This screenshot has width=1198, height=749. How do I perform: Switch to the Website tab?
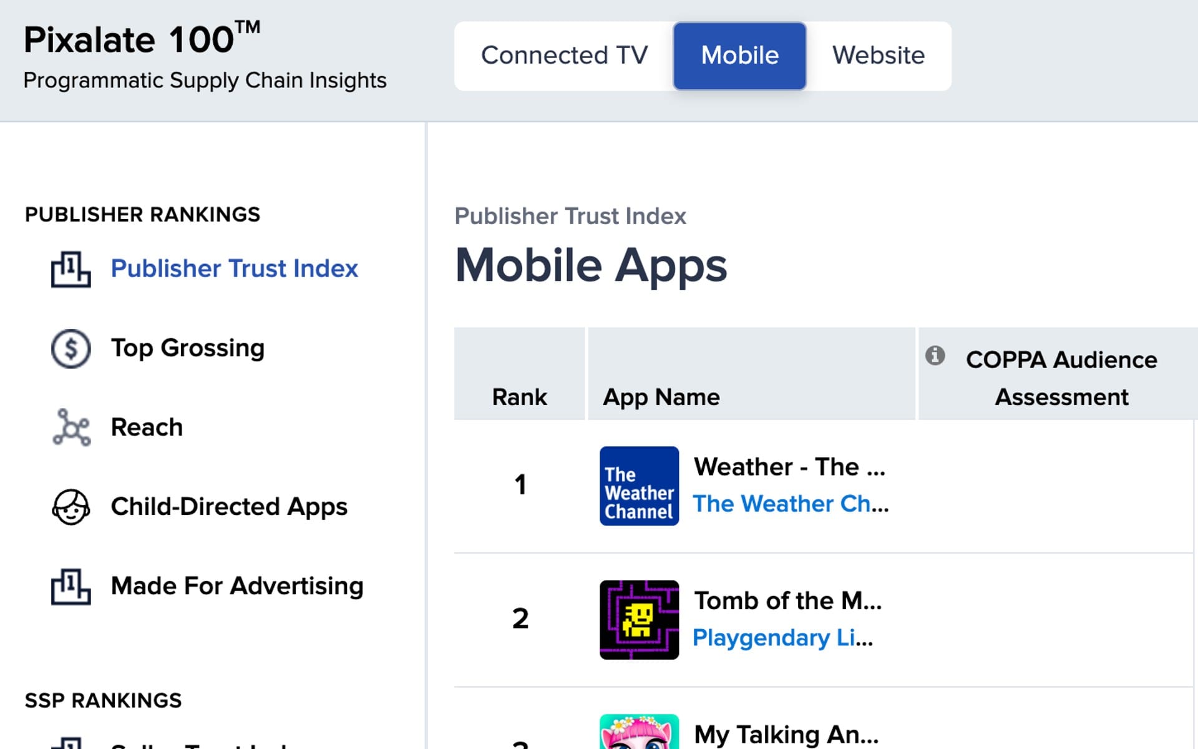click(879, 55)
